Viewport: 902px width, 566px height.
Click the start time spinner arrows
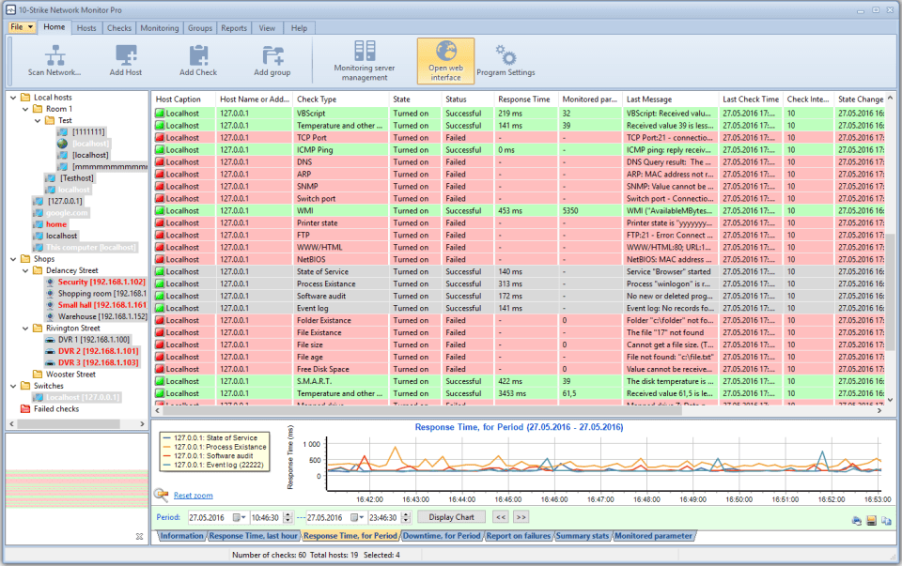288,518
